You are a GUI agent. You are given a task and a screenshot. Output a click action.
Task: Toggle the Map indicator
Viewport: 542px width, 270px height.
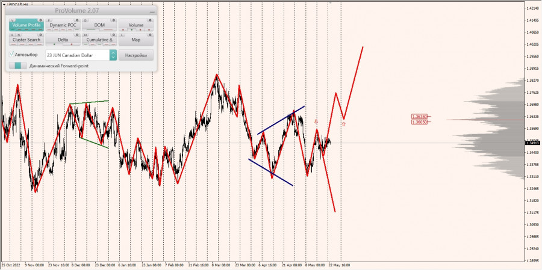136,40
